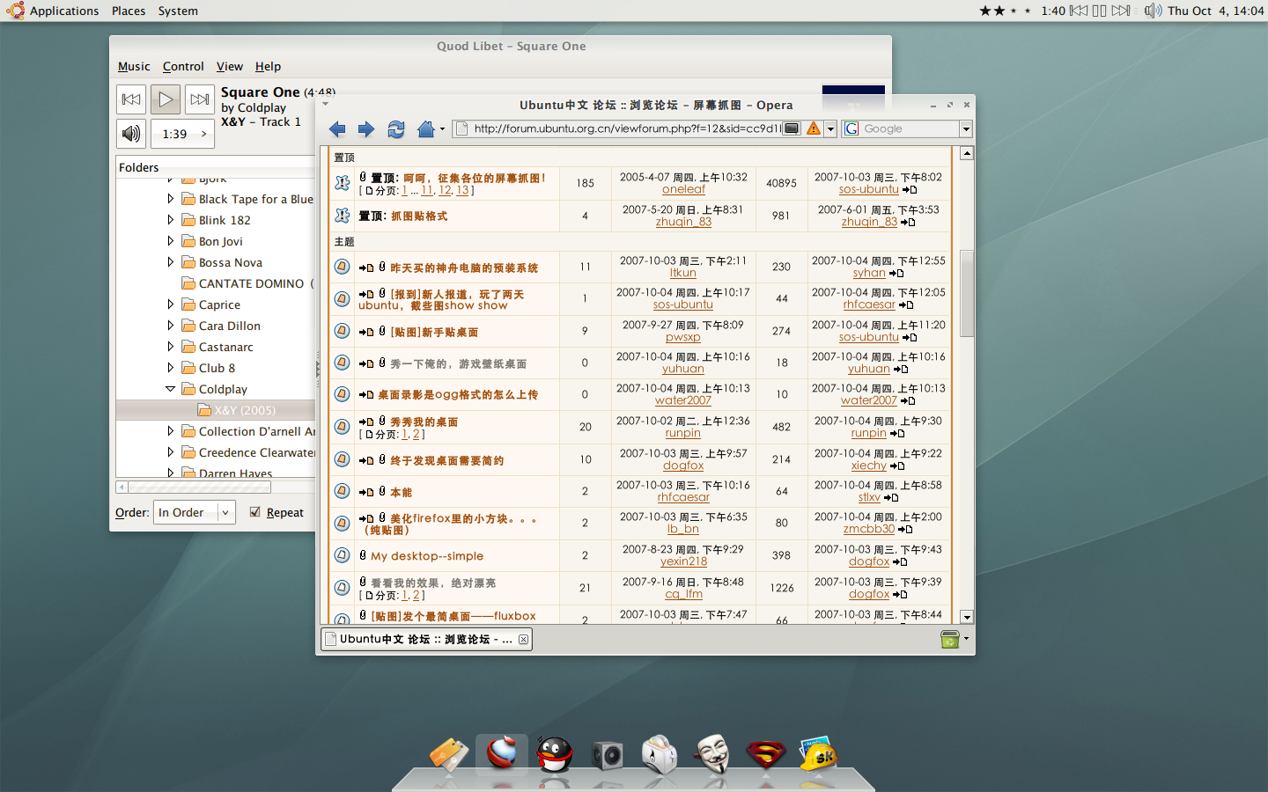This screenshot has width=1268, height=792.
Task: Open first dock icon with orange card
Action: 449,754
